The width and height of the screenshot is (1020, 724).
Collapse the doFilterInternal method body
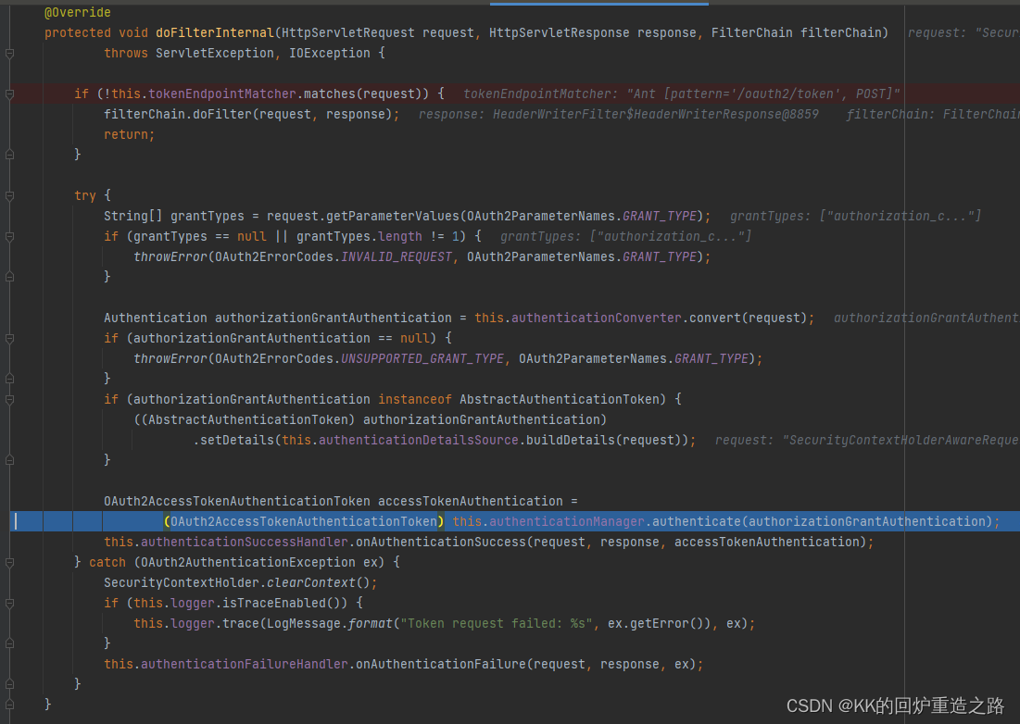pyautogui.click(x=9, y=53)
